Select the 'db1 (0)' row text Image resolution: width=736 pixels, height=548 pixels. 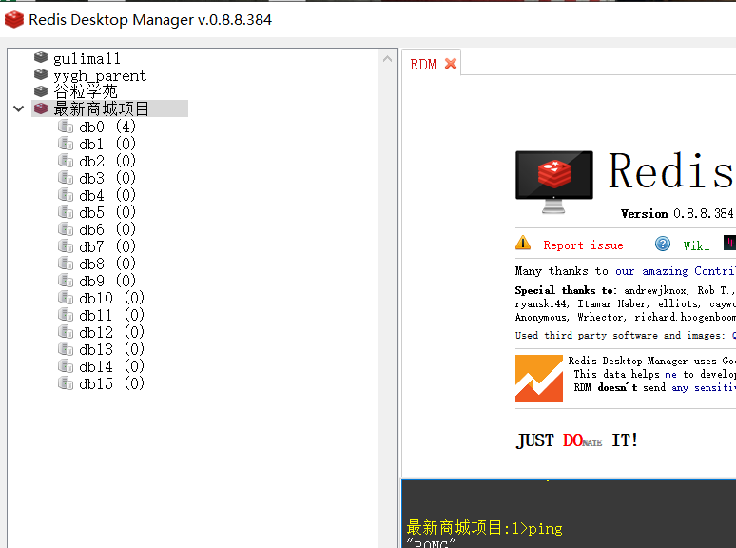coord(107,144)
